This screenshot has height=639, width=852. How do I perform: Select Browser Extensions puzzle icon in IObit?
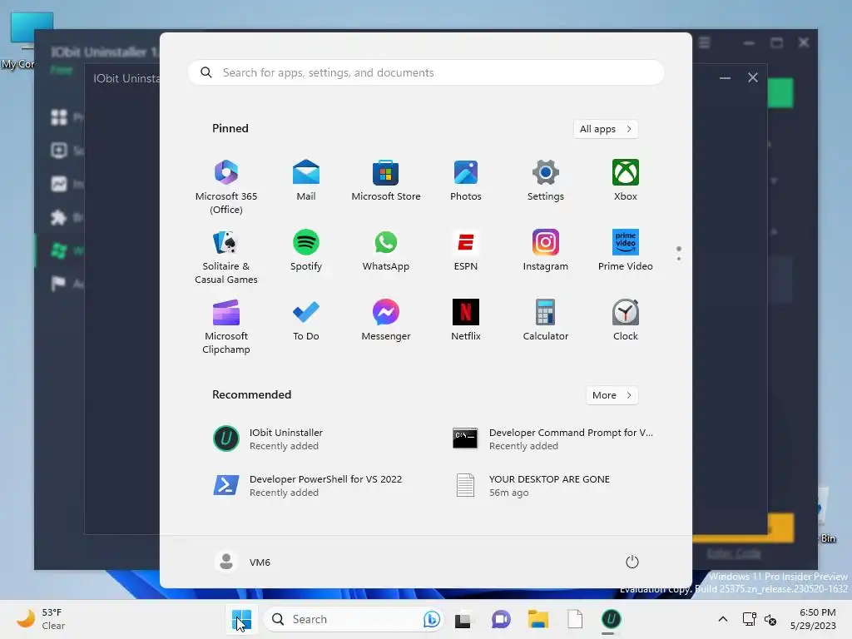coord(59,217)
